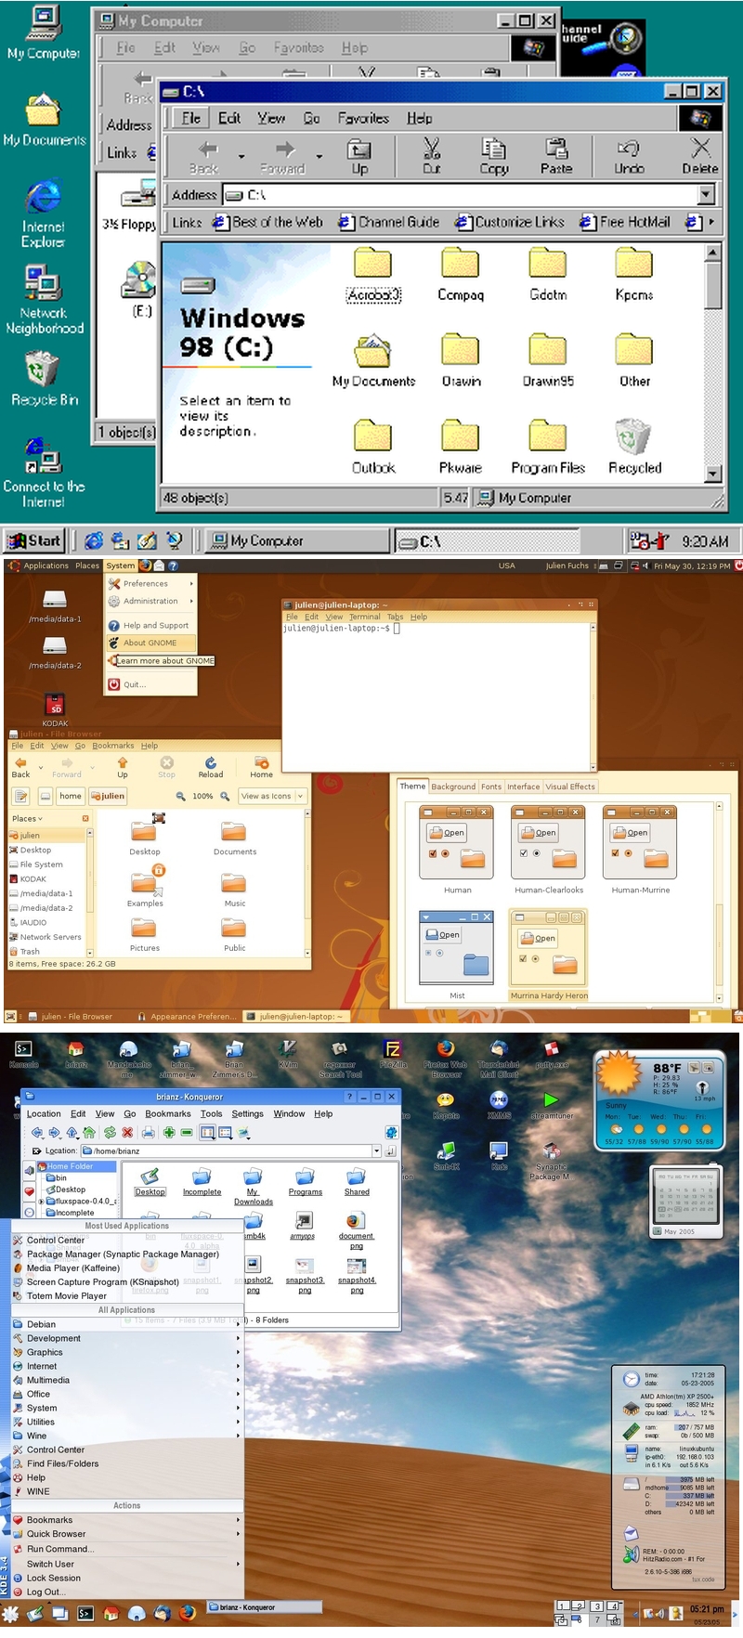
Task: Open the Settings menu in Konqueror
Action: point(247,1113)
